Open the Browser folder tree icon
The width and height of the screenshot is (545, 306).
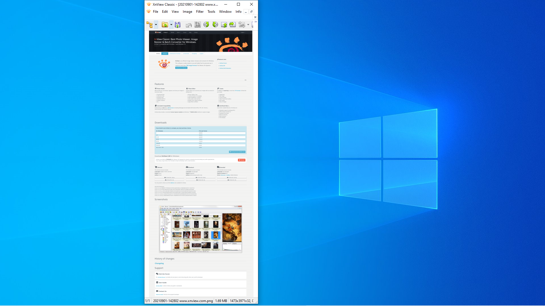click(x=149, y=25)
